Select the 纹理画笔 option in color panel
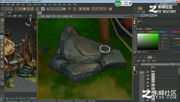180x102 pixels. 148,29
